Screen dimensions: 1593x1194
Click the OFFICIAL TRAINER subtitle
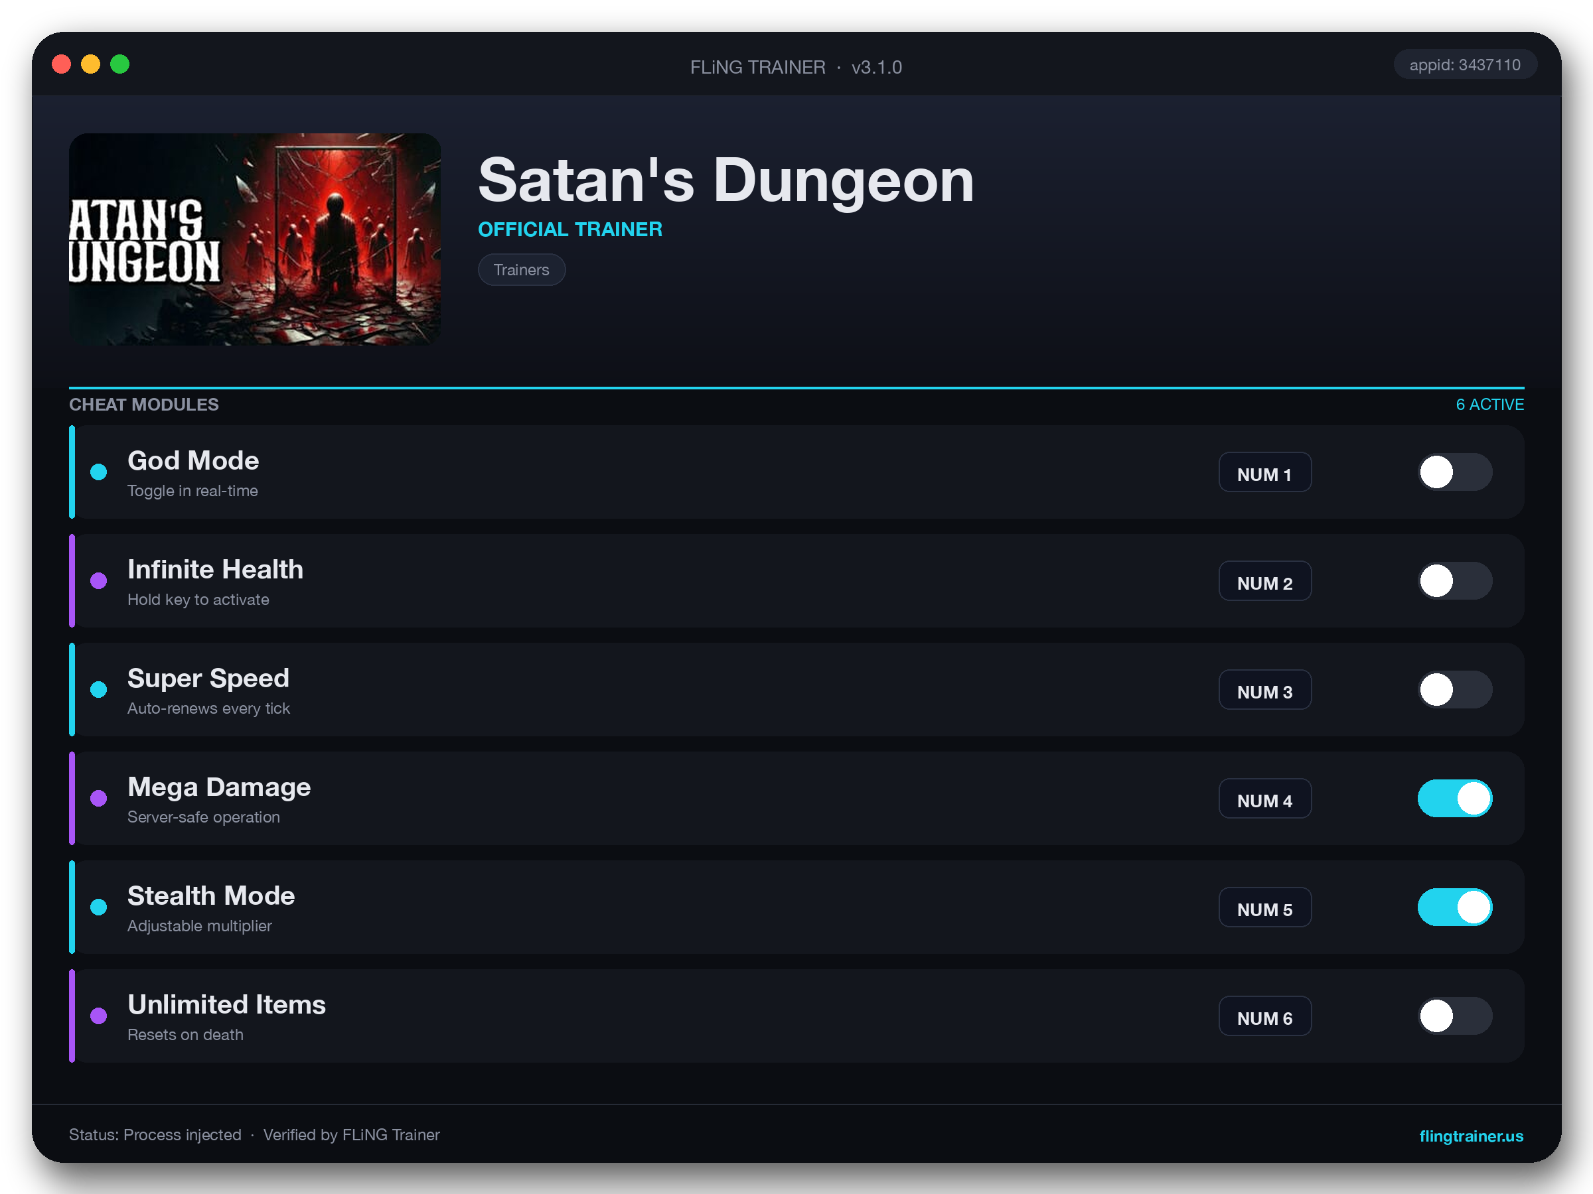point(570,230)
